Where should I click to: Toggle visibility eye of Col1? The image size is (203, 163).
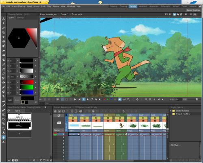click(73, 118)
